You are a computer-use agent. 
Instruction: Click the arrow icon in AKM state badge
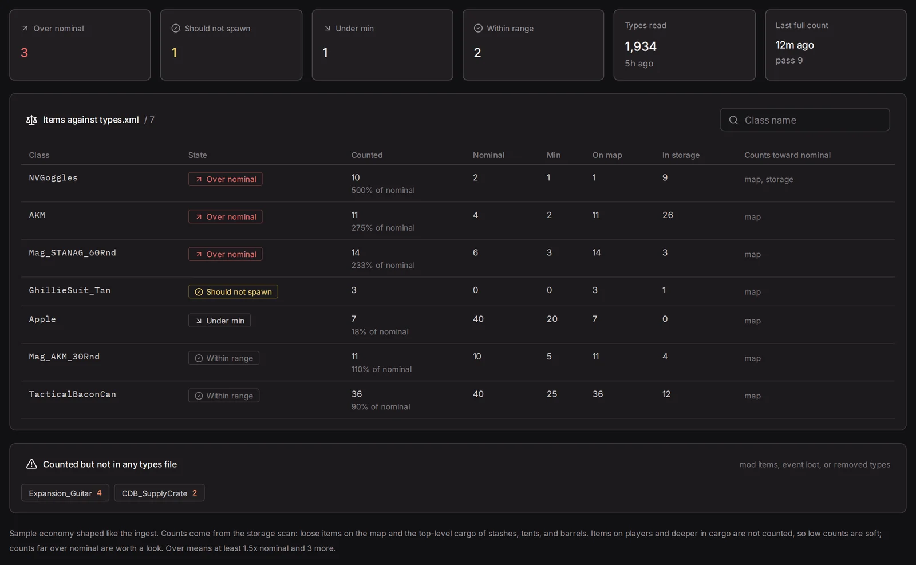(199, 217)
